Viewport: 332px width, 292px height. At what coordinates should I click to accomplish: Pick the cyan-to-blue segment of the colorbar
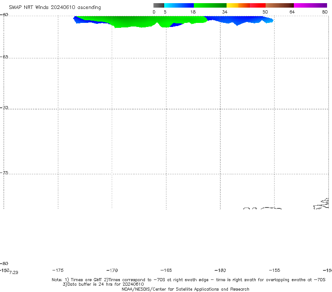click(x=179, y=5)
